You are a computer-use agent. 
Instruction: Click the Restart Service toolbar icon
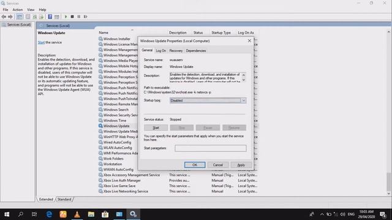pos(86,16)
